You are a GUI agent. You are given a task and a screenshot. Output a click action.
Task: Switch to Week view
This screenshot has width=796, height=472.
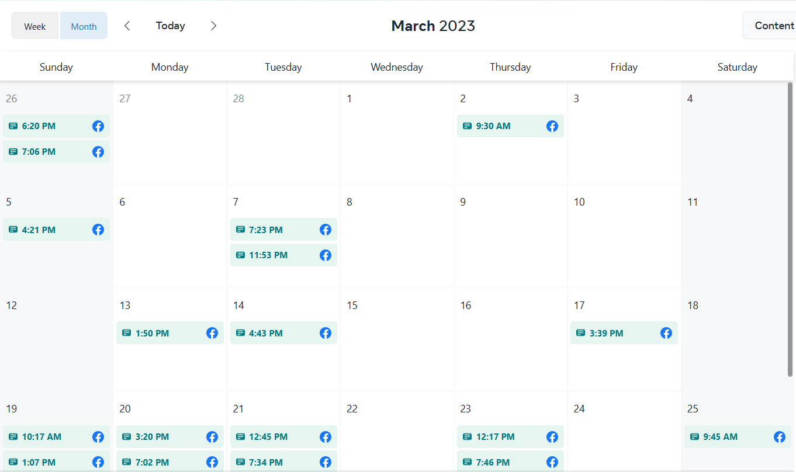click(35, 26)
